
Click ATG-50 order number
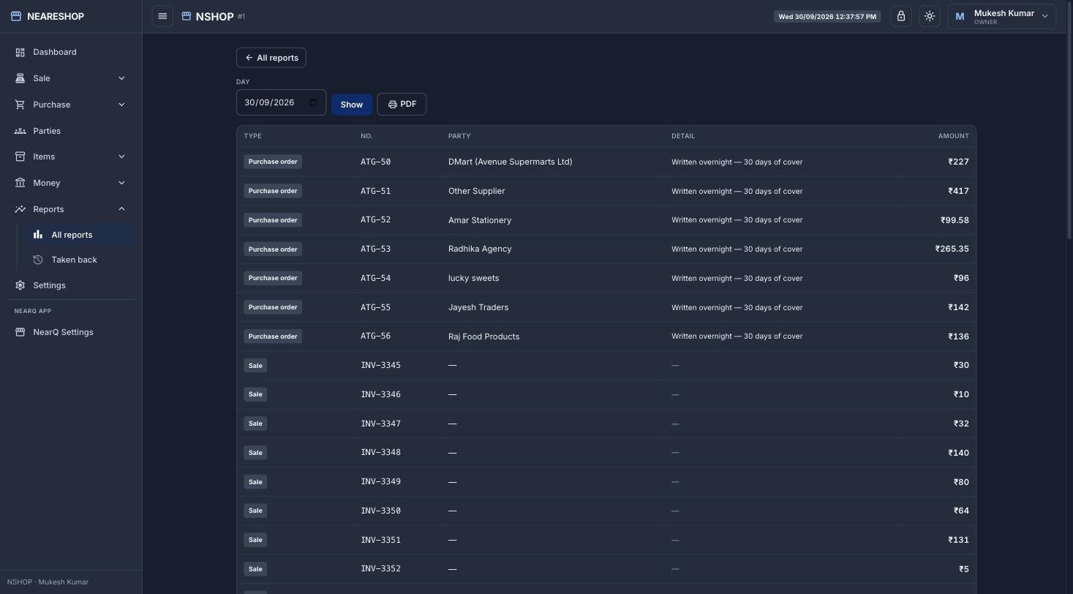click(375, 162)
